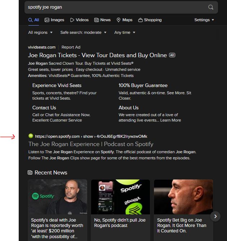Open the Settings dropdown
This screenshot has height=241, width=227.
click(x=204, y=20)
